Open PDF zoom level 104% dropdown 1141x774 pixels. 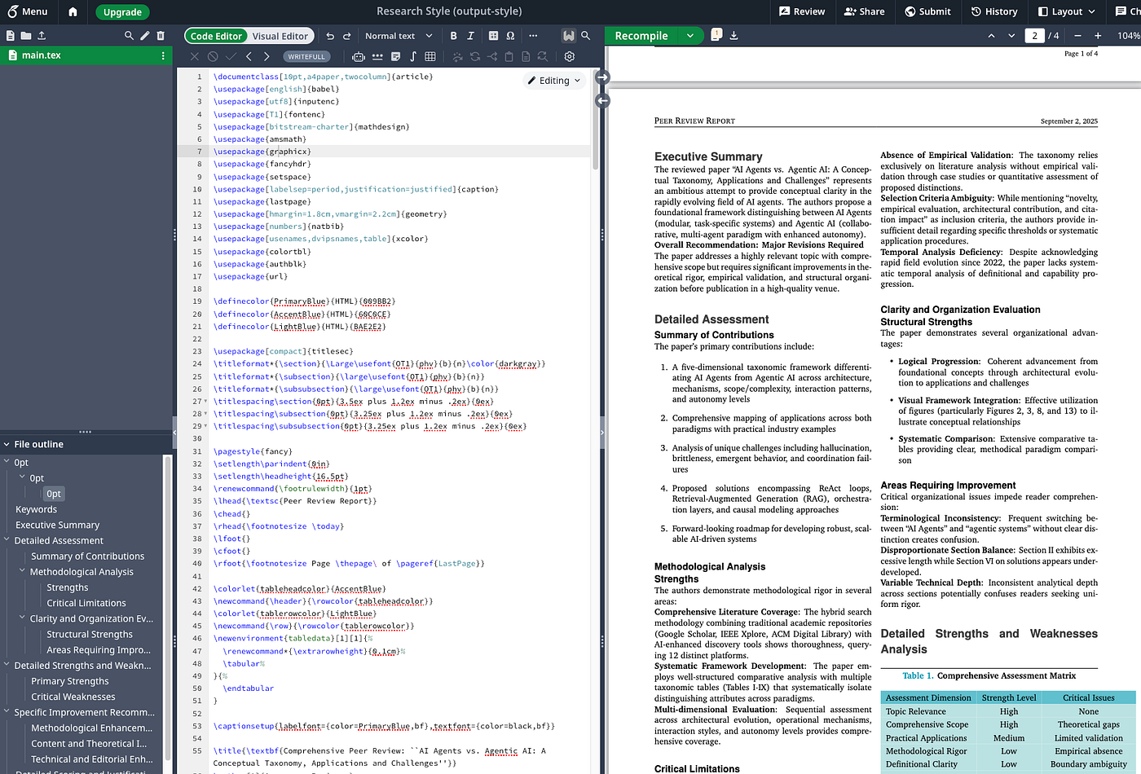click(1128, 36)
